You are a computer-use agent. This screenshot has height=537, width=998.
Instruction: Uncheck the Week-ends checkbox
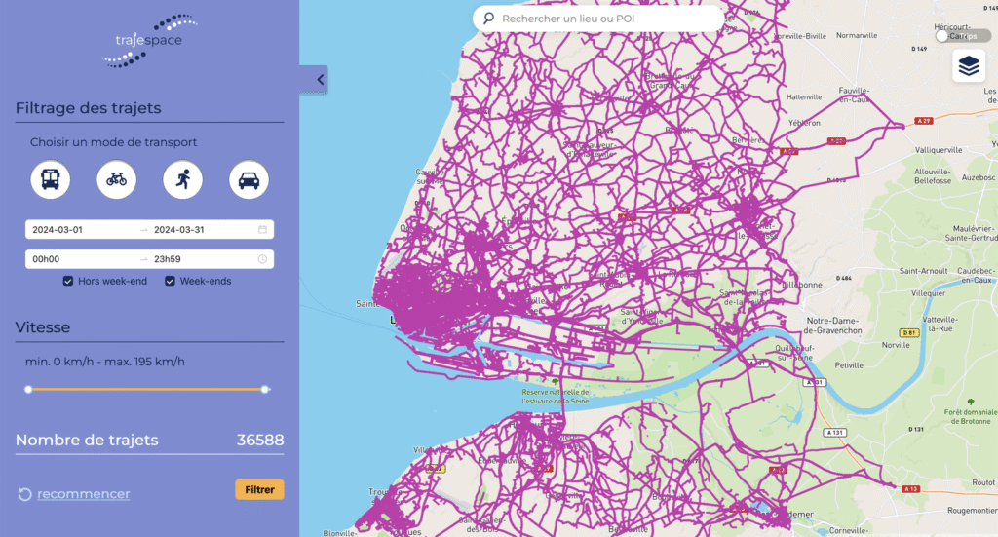[170, 282]
